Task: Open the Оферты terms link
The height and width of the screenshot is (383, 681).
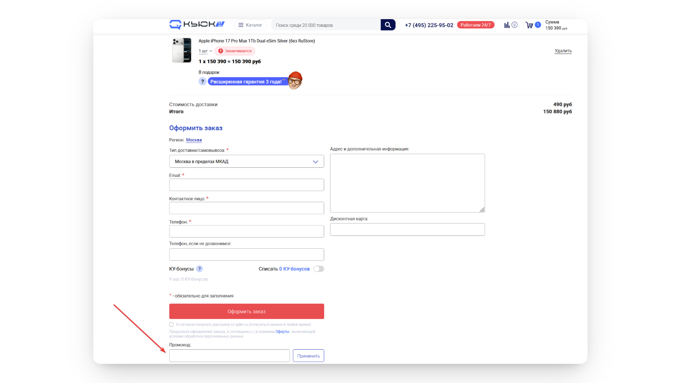Action: coord(282,332)
